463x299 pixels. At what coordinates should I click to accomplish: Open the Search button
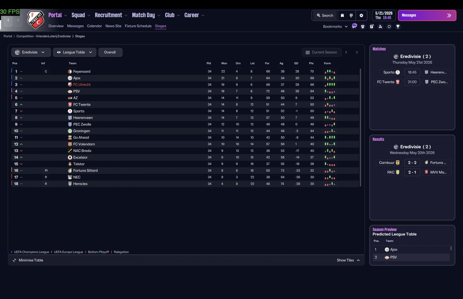click(325, 16)
